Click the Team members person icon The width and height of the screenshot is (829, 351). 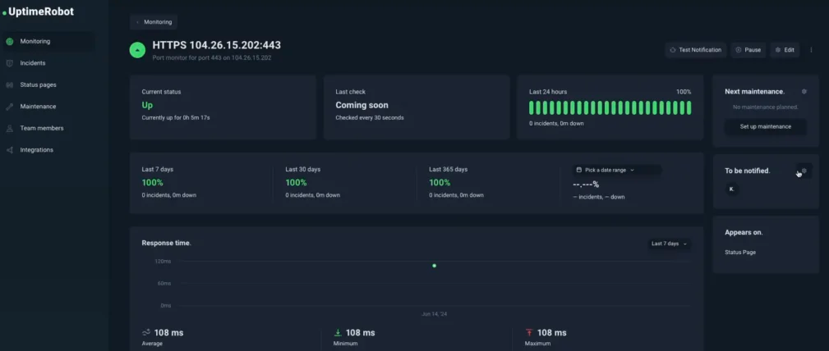pyautogui.click(x=10, y=128)
